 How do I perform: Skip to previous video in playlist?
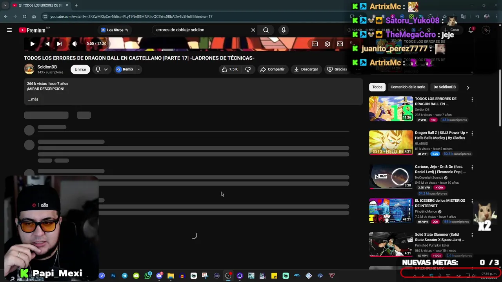pos(47,44)
